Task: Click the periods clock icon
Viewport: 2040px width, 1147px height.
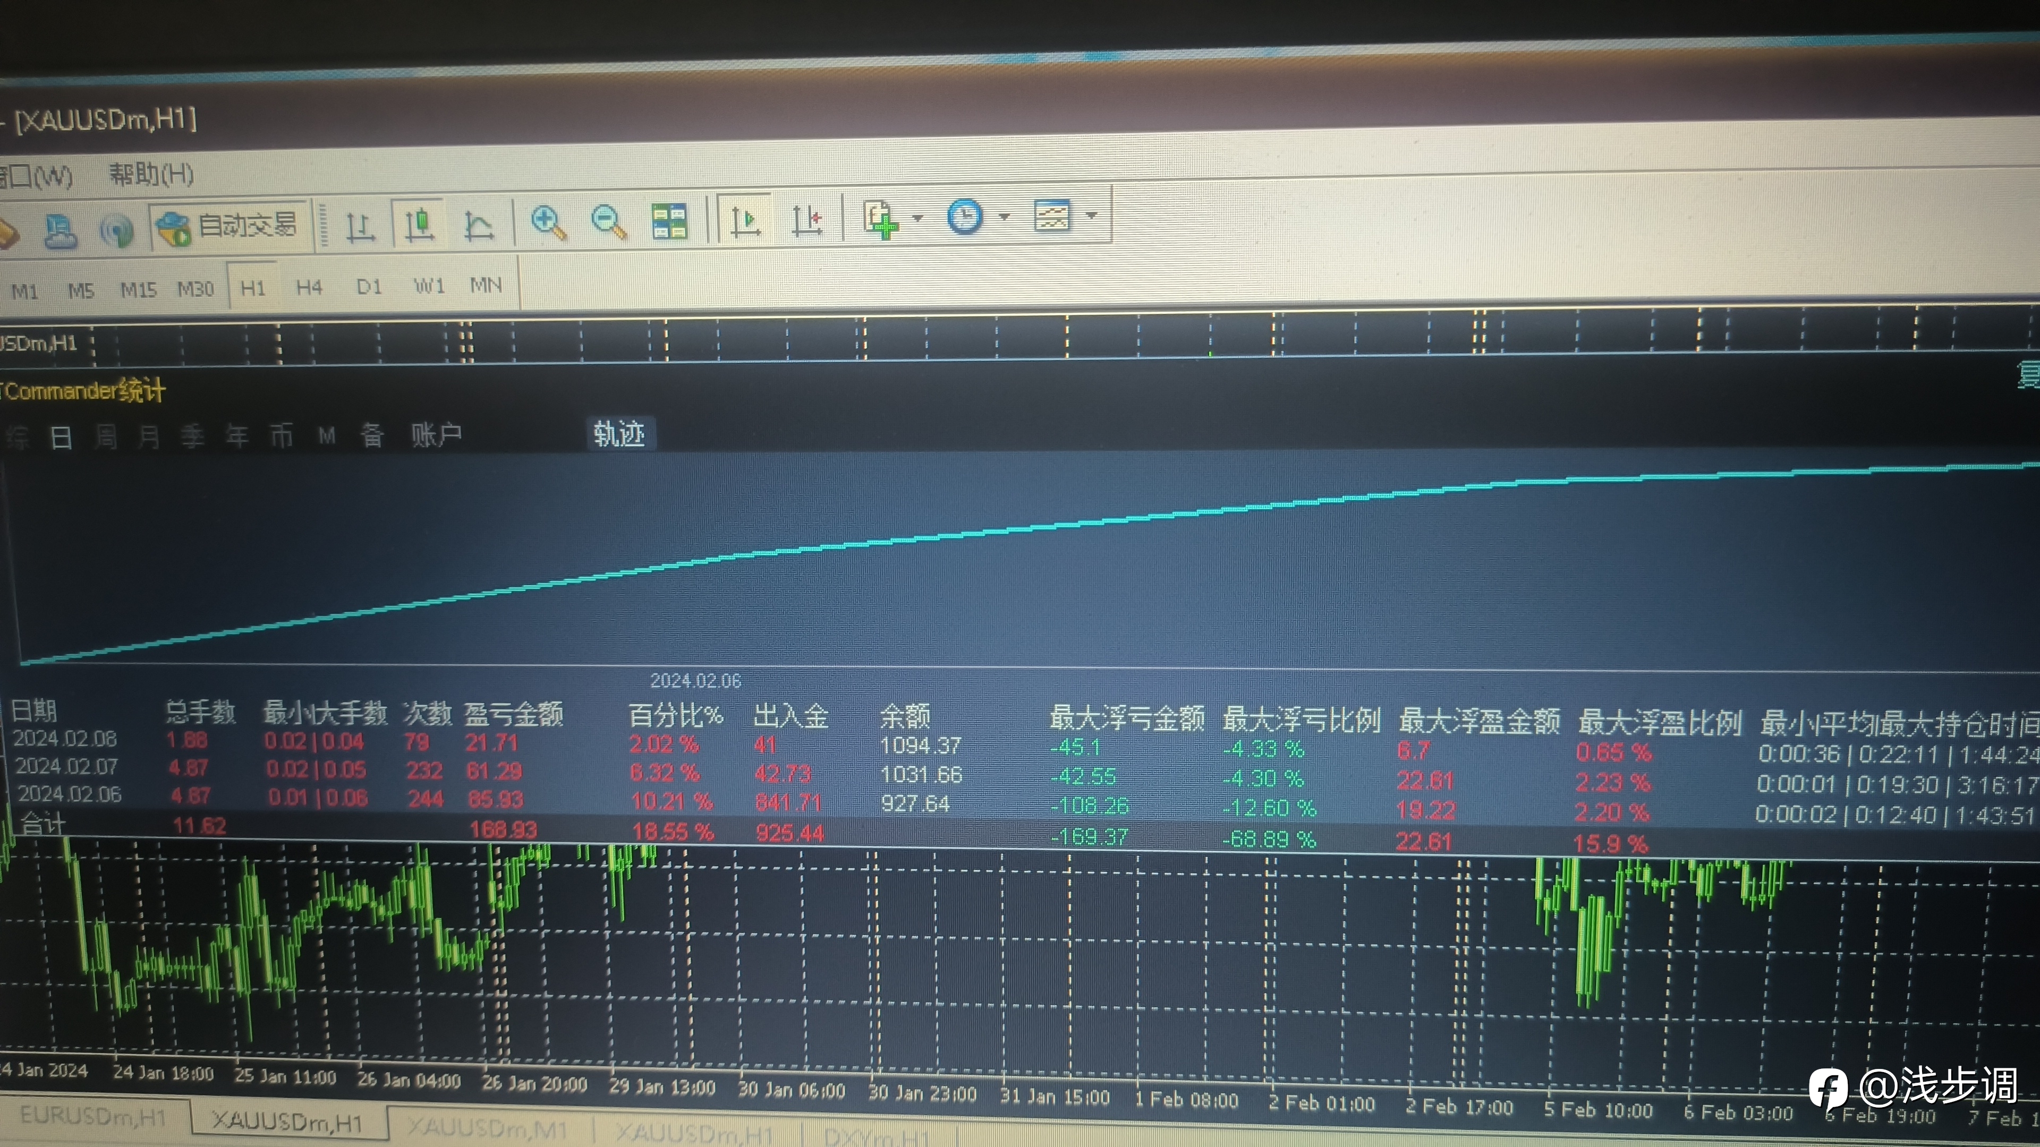Action: 965,216
